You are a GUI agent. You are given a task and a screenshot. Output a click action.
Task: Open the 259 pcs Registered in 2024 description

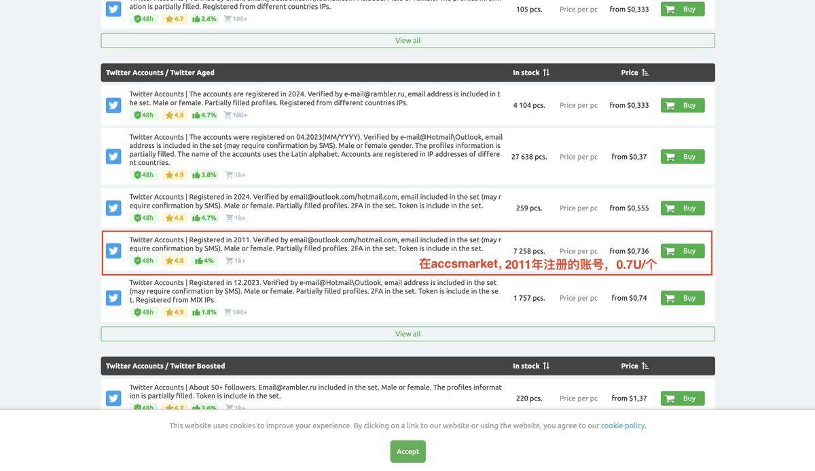tap(315, 201)
